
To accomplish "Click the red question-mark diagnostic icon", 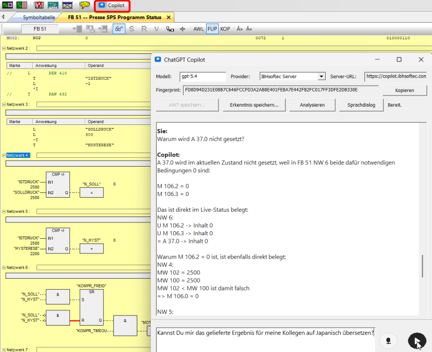I will click(x=39, y=5).
